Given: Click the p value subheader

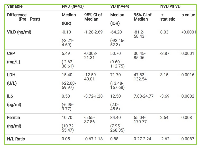Looking at the screenshot, I should (x=188, y=15).
